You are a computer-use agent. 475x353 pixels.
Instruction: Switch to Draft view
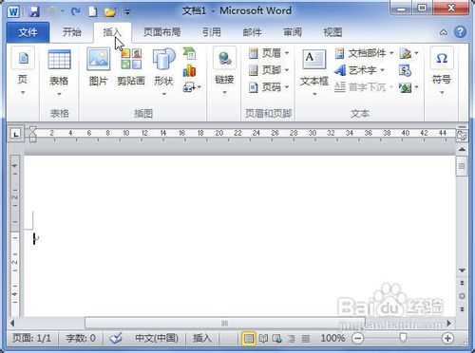pyautogui.click(x=305, y=339)
